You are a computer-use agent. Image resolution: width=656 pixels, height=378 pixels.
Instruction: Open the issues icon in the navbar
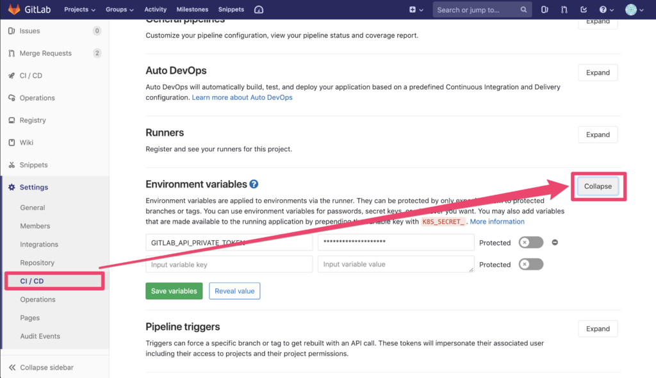pyautogui.click(x=545, y=10)
